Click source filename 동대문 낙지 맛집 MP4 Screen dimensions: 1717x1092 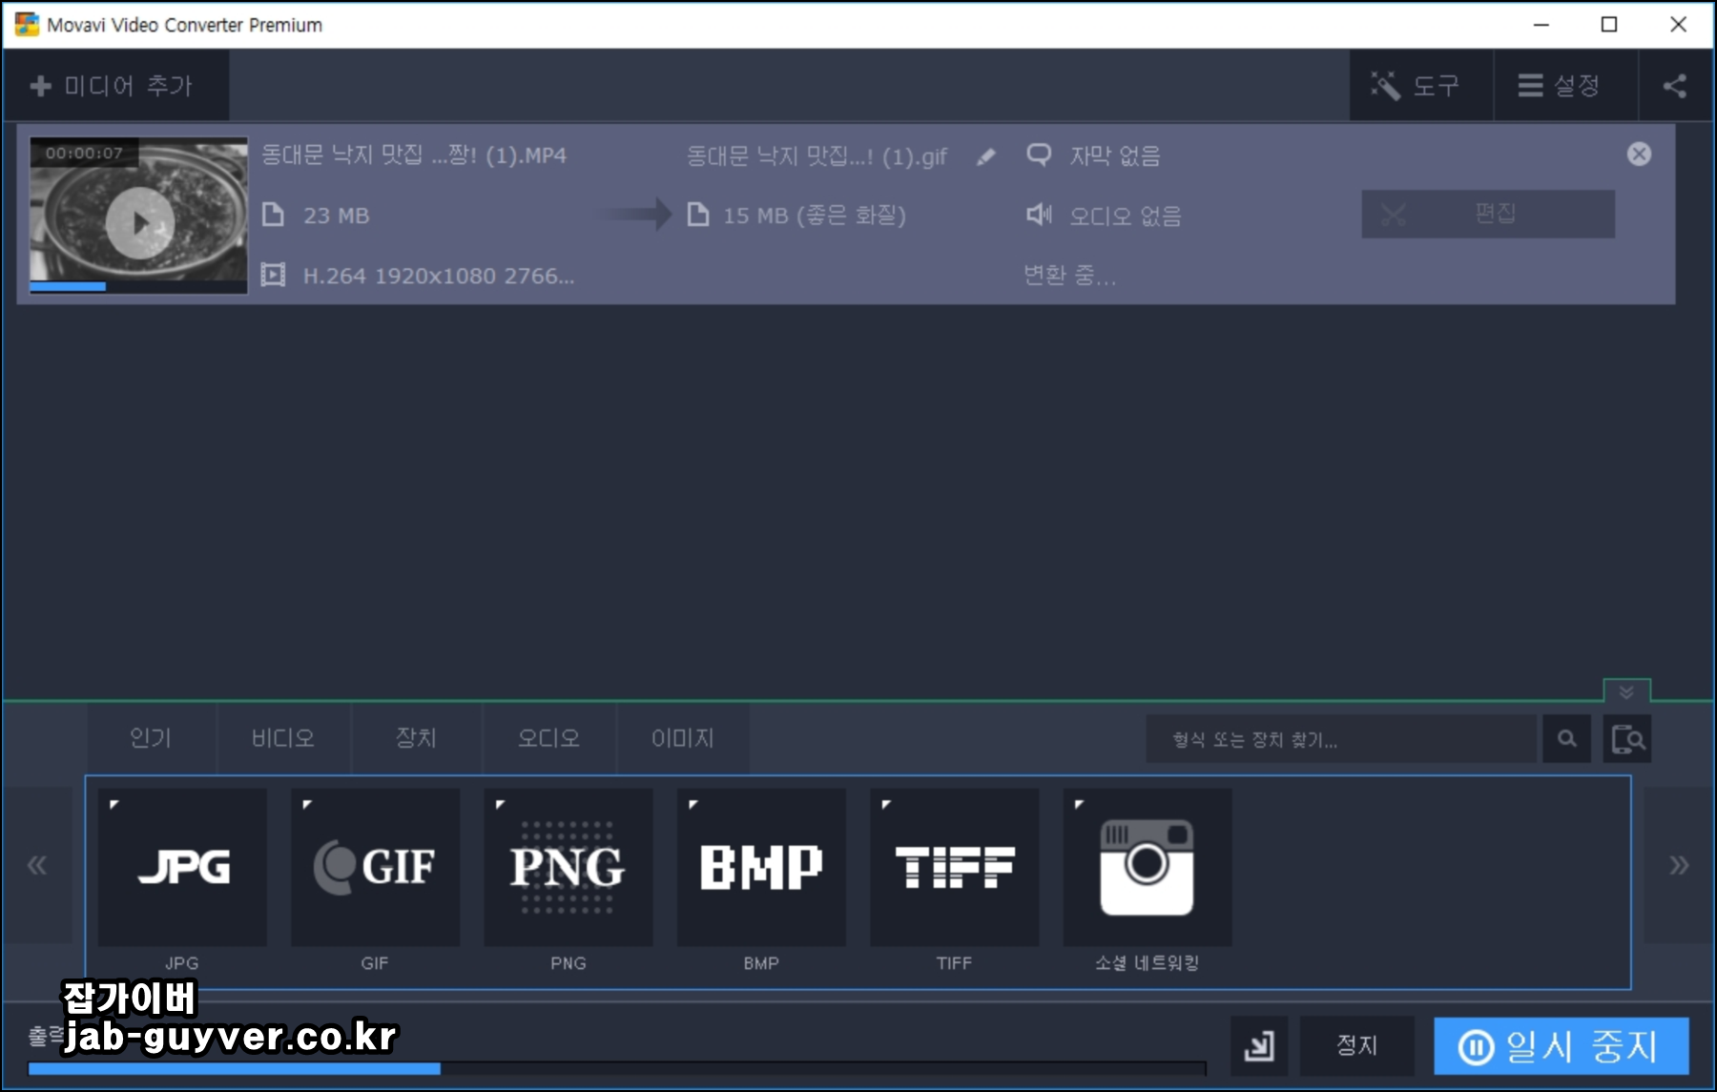(414, 155)
